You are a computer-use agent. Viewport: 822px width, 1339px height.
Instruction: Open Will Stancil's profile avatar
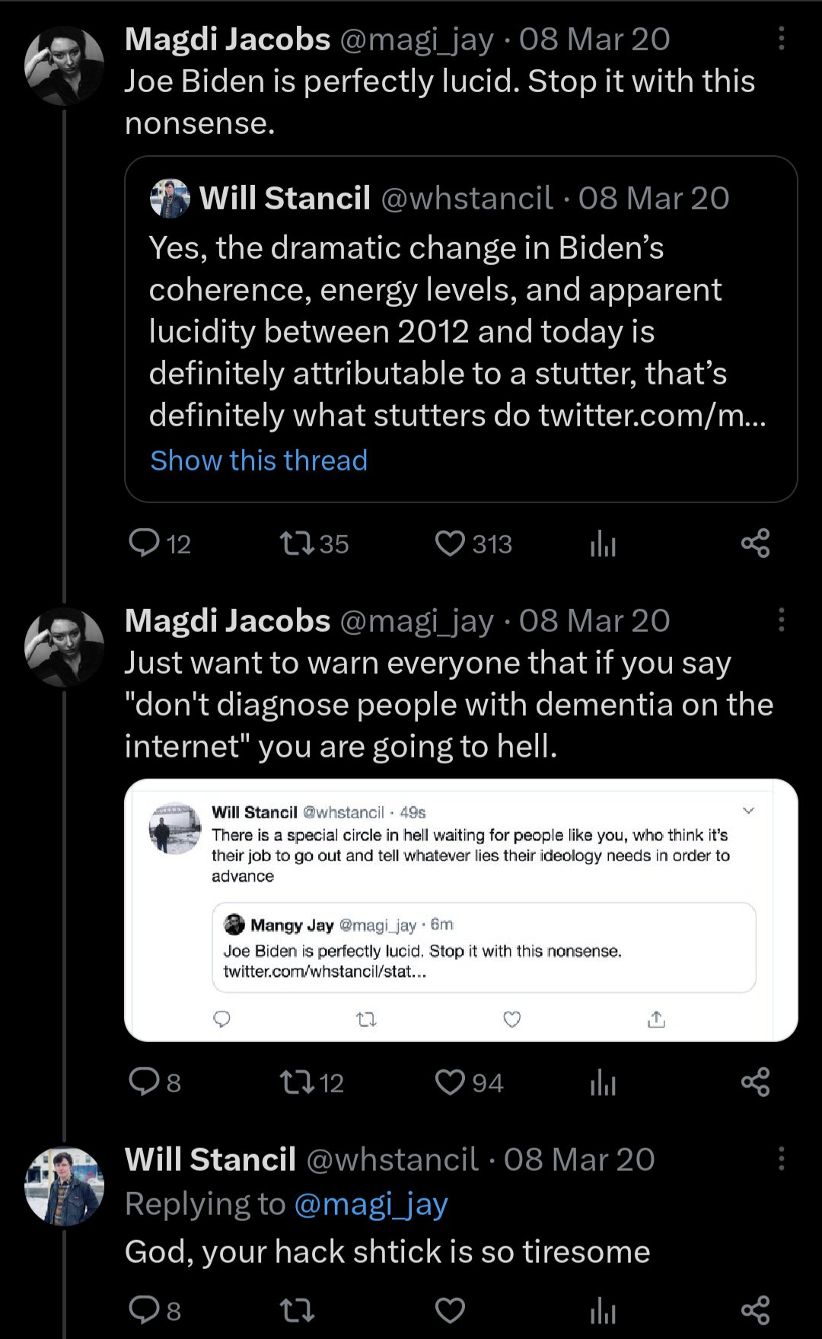(x=65, y=1186)
